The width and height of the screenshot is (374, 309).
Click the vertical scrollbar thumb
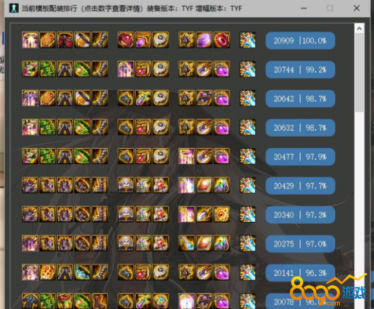(359, 73)
